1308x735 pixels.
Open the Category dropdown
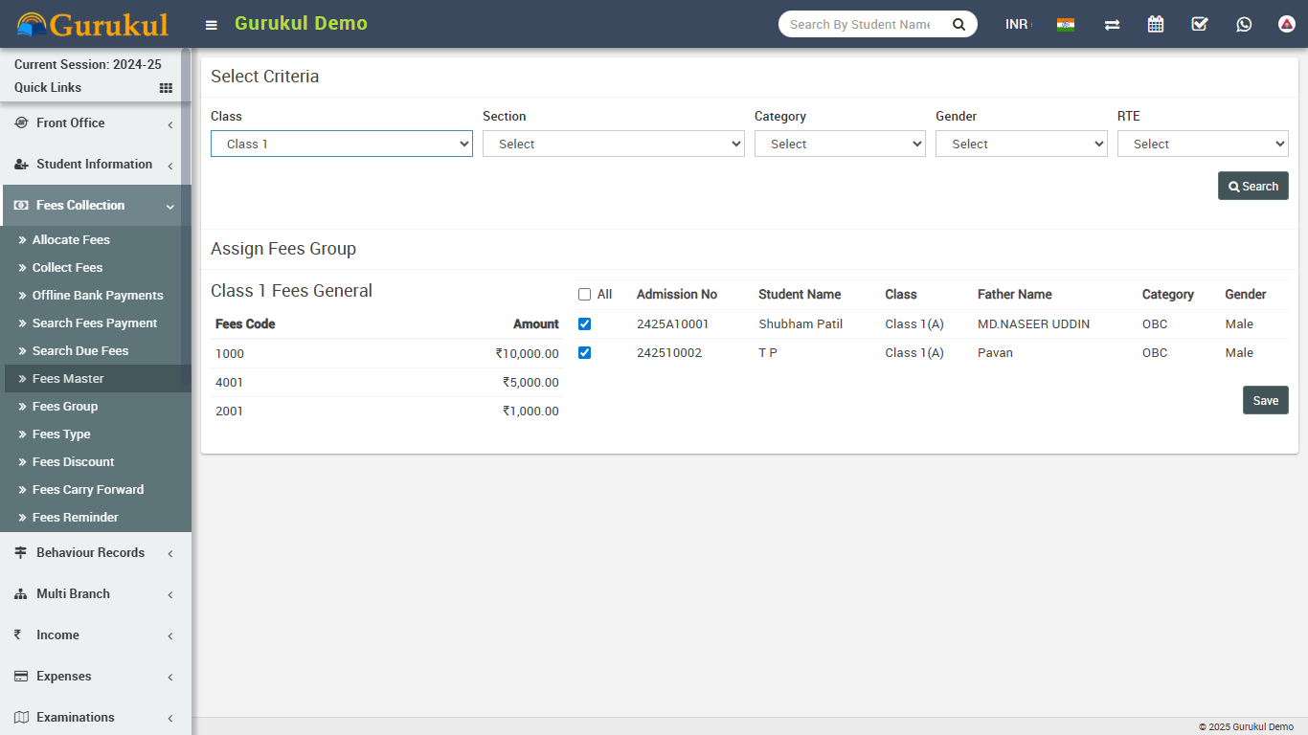tap(840, 144)
